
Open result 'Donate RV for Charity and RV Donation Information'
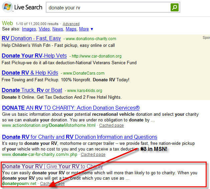79,137
